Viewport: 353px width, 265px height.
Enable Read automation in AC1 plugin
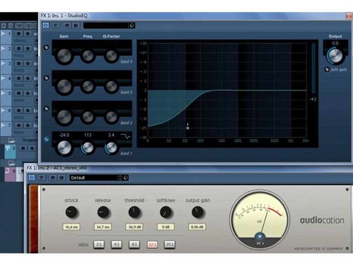(x=53, y=177)
